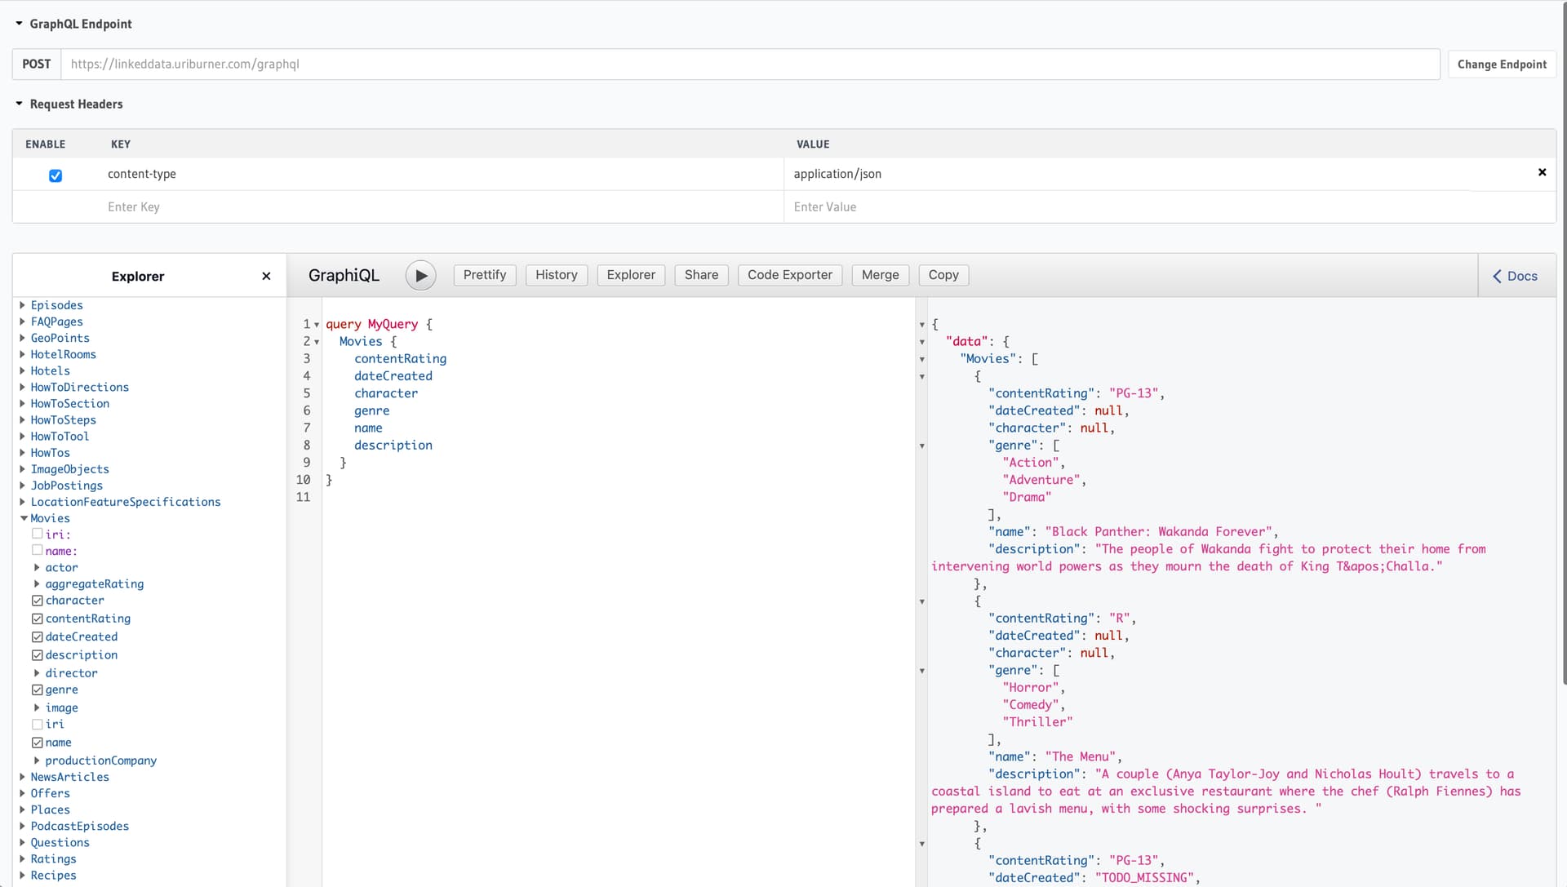Expand the JobPostings tree node

22,486
